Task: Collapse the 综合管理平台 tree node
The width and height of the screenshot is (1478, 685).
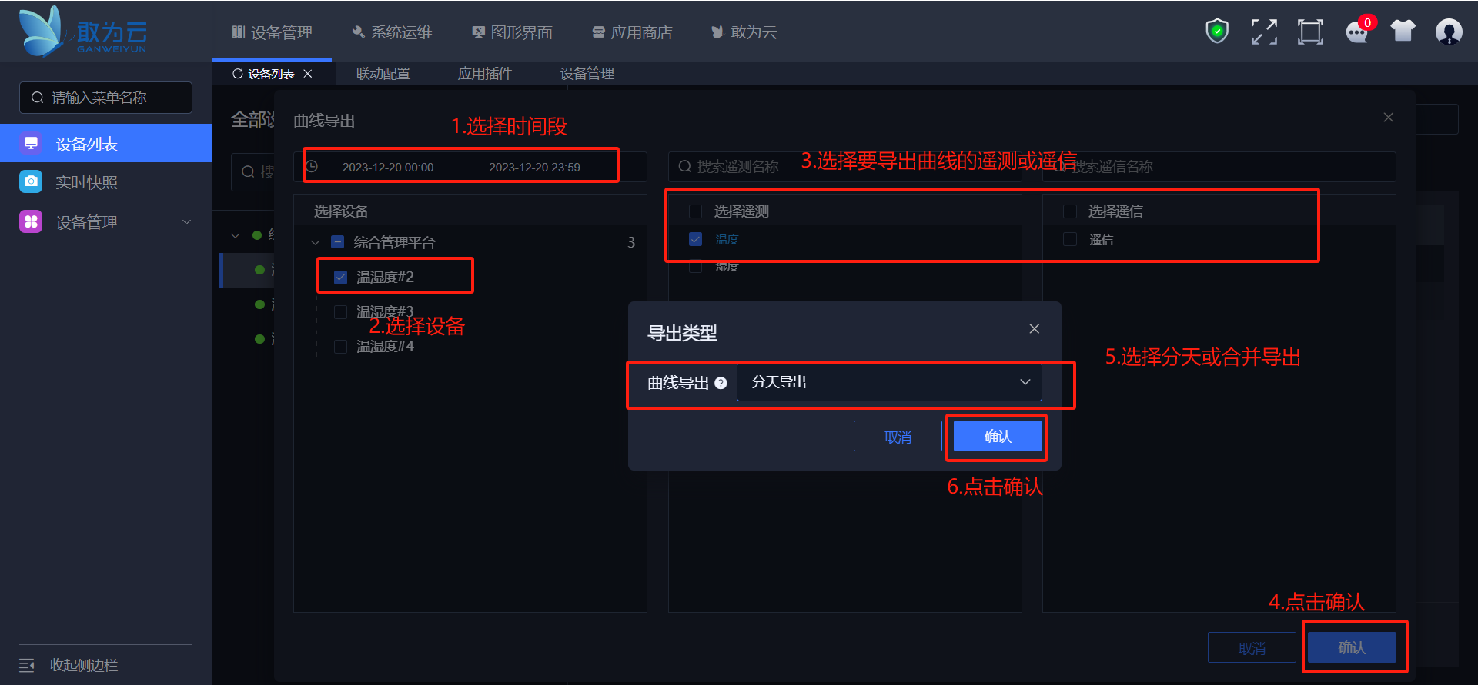Action: pyautogui.click(x=315, y=242)
